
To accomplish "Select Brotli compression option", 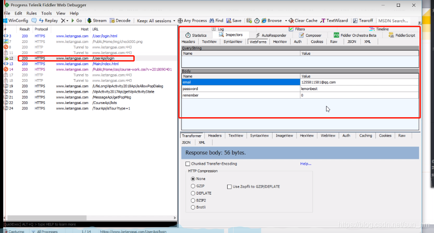I will [x=193, y=207].
